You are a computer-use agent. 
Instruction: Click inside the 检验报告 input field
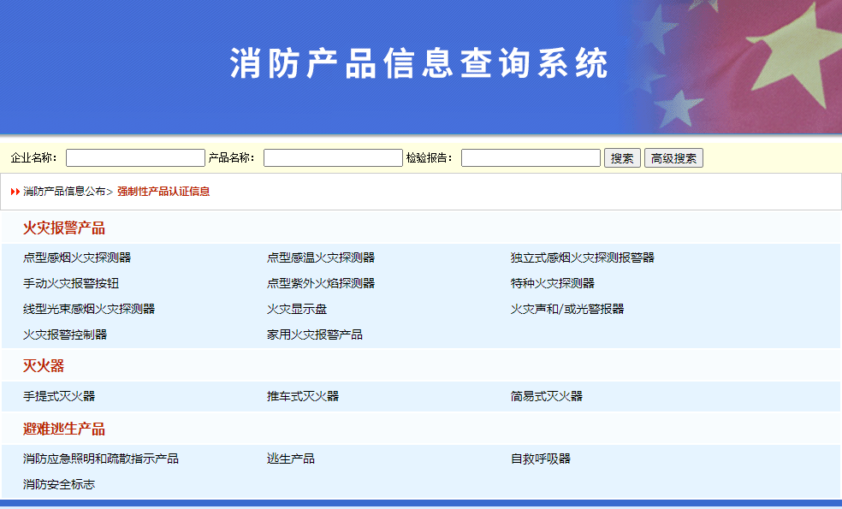point(530,157)
